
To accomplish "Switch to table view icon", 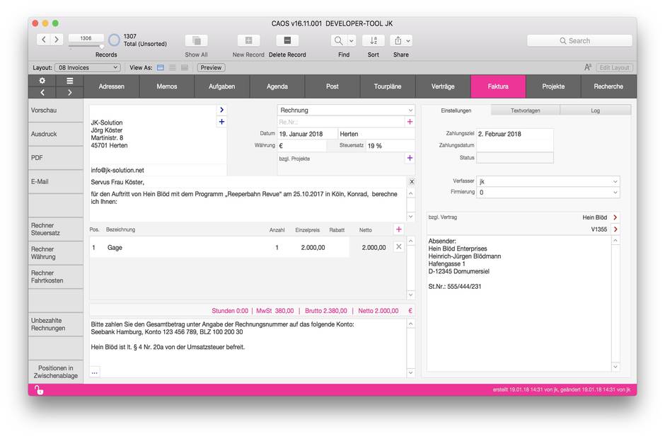I will coord(185,67).
